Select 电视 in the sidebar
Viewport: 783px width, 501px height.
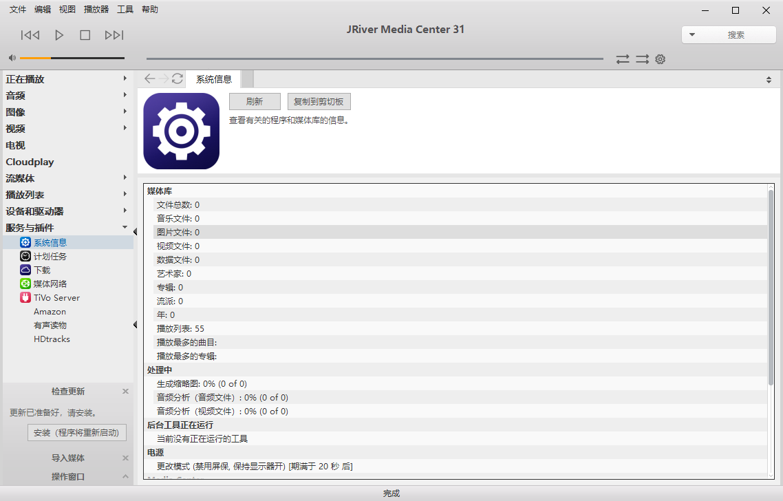pyautogui.click(x=15, y=145)
